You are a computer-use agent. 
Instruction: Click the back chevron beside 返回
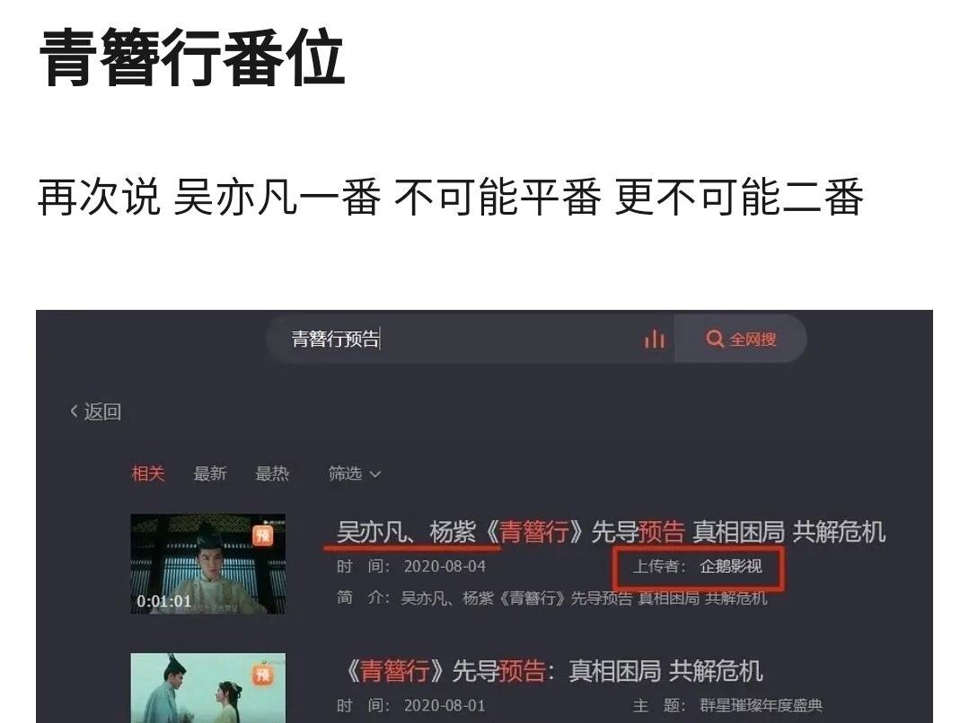[75, 411]
